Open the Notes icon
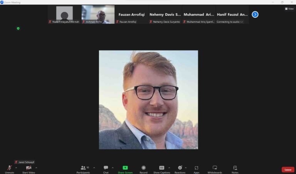 coord(235,168)
